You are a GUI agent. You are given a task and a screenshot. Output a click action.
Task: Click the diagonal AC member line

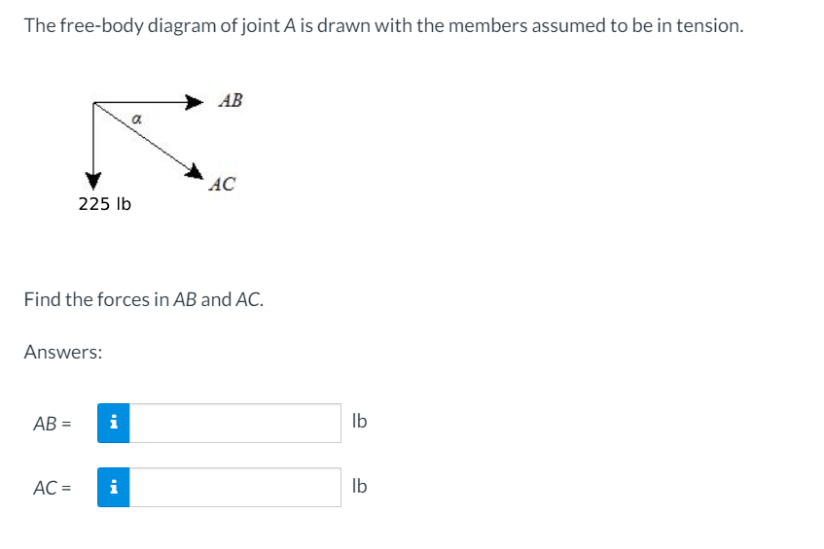pos(141,136)
